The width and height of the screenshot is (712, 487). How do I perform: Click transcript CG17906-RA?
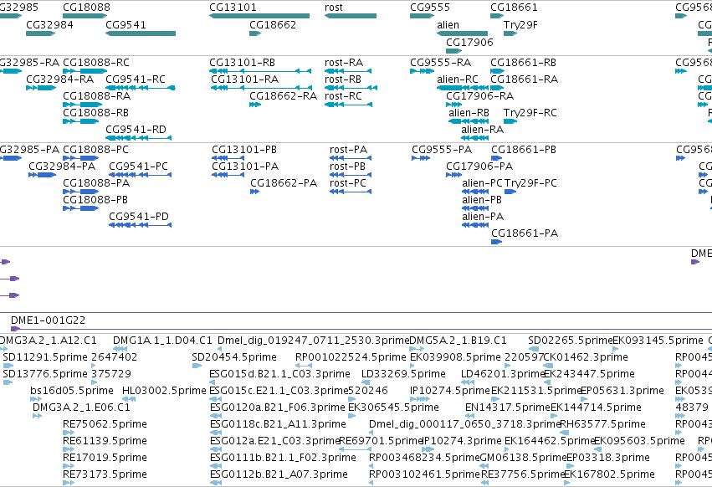(480, 96)
